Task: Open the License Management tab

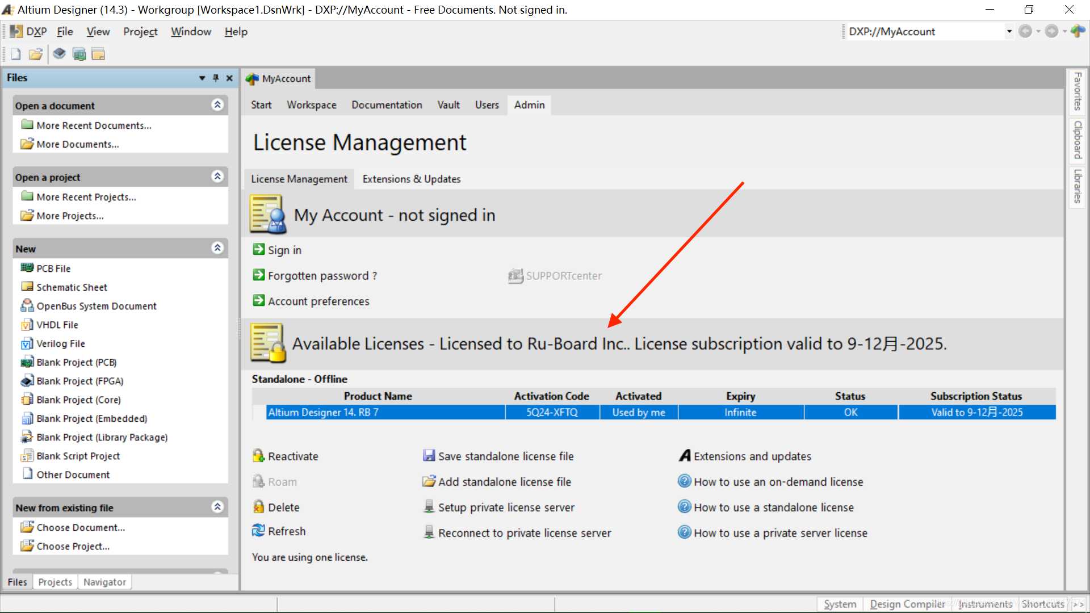Action: coord(299,179)
